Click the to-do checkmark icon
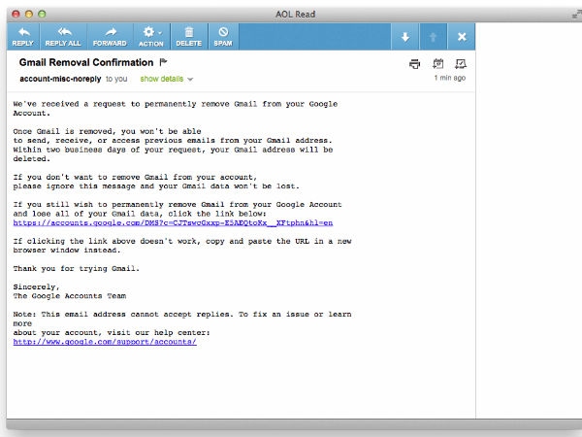 pyautogui.click(x=461, y=64)
